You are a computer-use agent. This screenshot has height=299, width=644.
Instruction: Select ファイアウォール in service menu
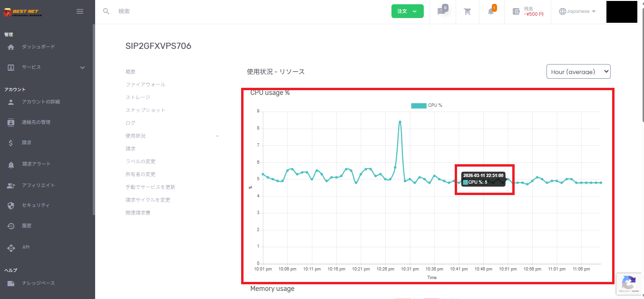[145, 84]
